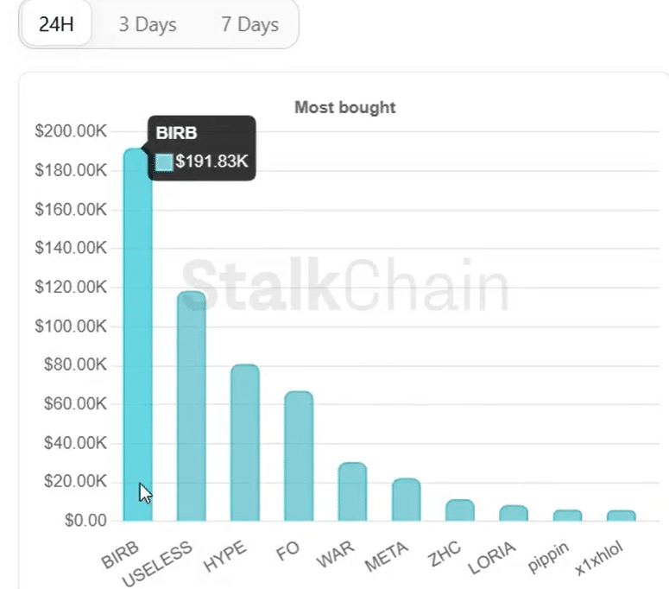The width and height of the screenshot is (669, 589).
Task: Click the FO token bar
Action: pos(299,456)
